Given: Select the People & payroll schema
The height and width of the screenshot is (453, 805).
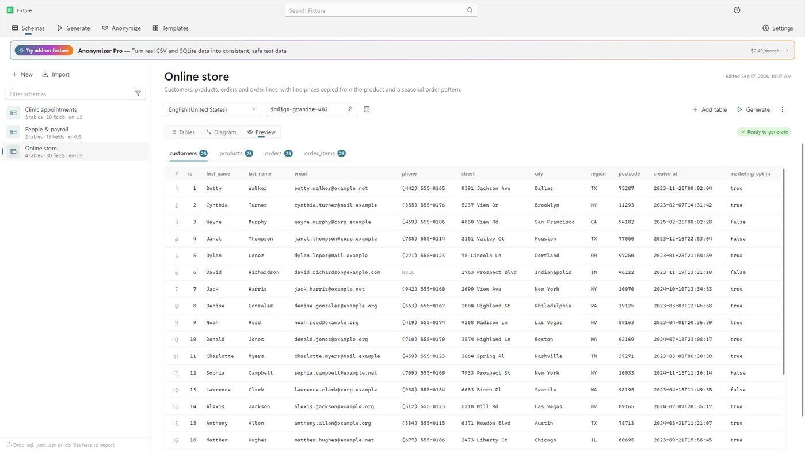Looking at the screenshot, I should click(x=75, y=132).
